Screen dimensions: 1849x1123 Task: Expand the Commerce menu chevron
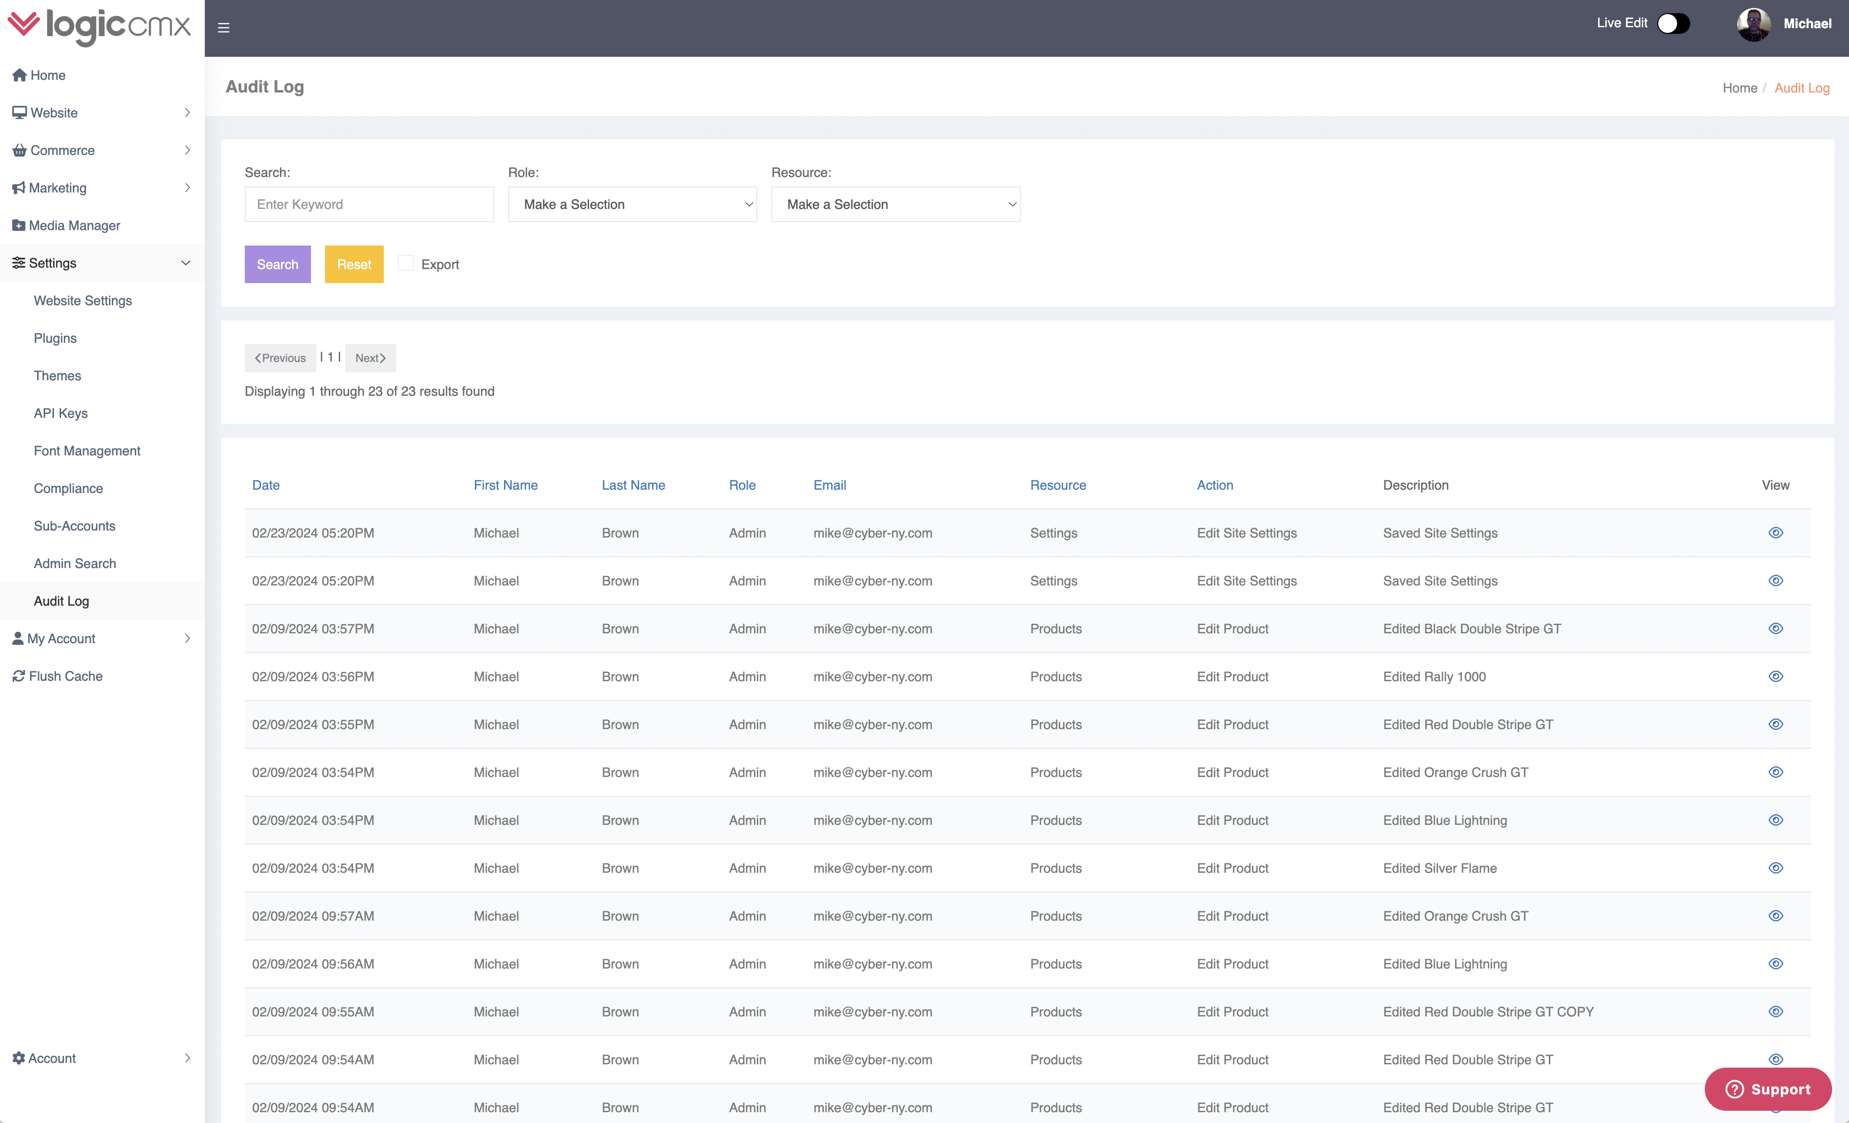[187, 150]
